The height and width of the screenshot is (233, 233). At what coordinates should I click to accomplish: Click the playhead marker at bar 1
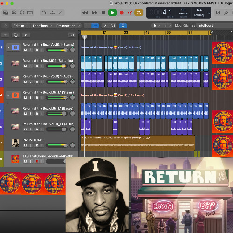pyautogui.click(x=84, y=37)
